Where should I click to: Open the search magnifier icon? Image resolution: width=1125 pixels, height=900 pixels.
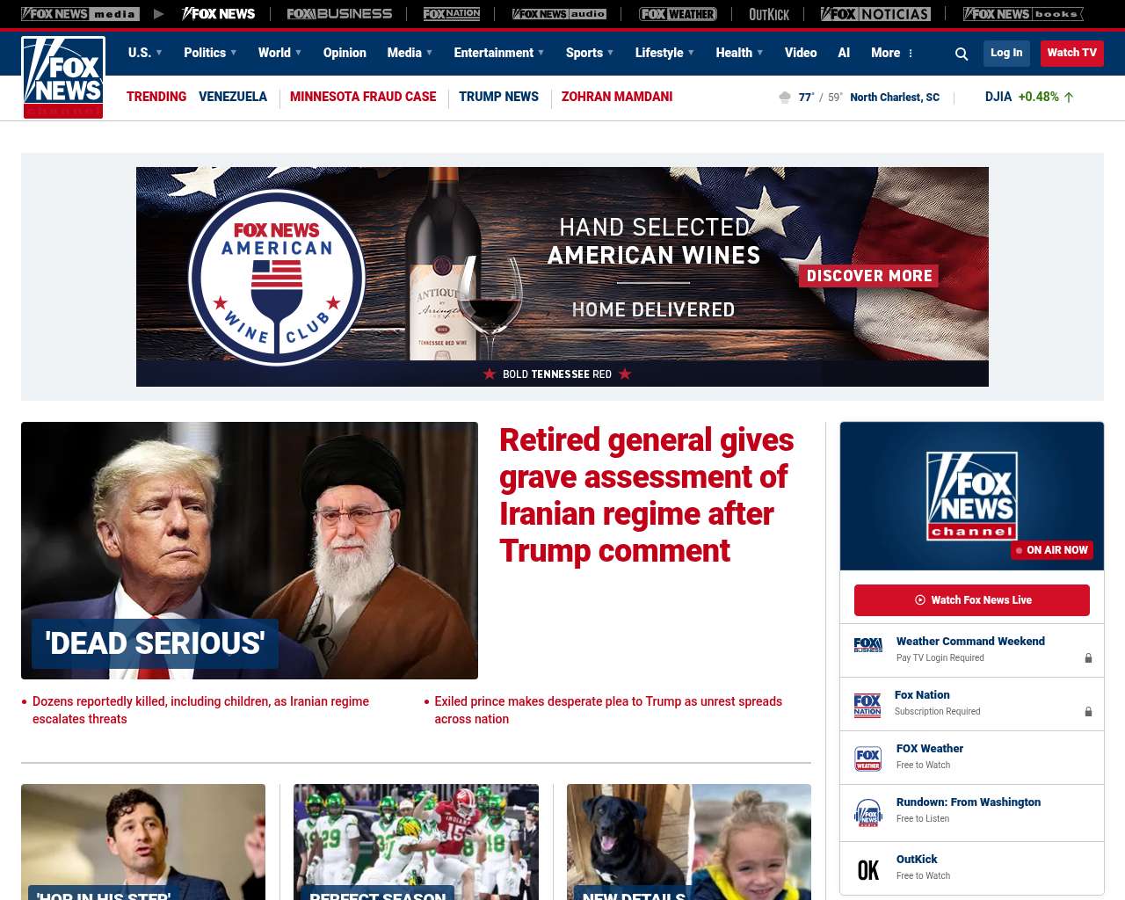click(x=962, y=54)
